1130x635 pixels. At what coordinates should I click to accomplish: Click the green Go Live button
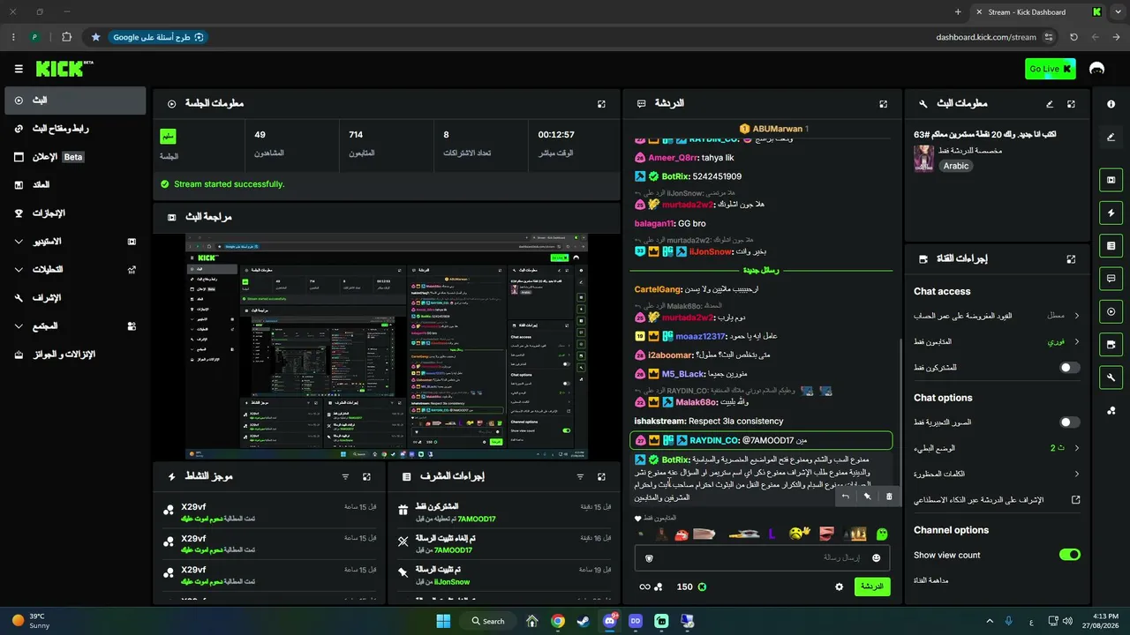[1051, 69]
